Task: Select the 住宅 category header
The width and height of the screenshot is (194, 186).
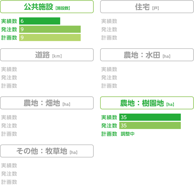Action: pos(147,7)
